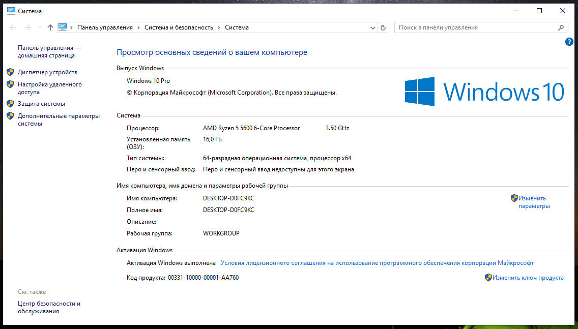Close the Система window
The image size is (578, 329).
(563, 11)
